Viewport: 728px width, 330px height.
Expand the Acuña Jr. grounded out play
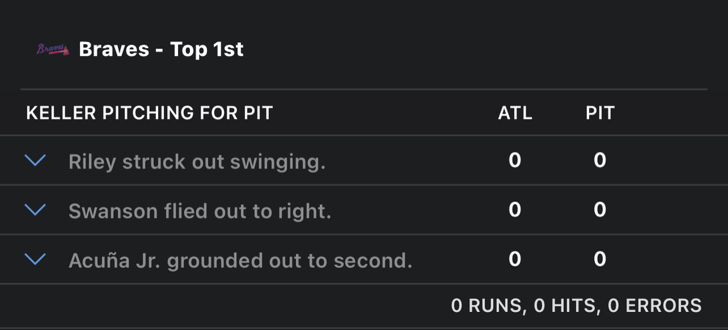tap(35, 260)
